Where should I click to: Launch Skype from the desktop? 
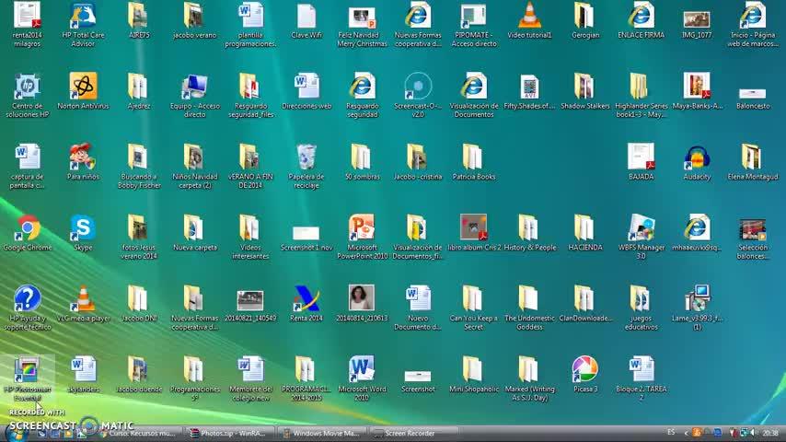pos(83,227)
